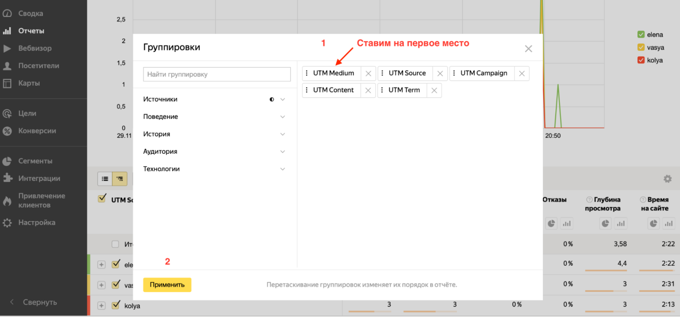Switch to tree list view
The height and width of the screenshot is (317, 680).
pyautogui.click(x=120, y=179)
